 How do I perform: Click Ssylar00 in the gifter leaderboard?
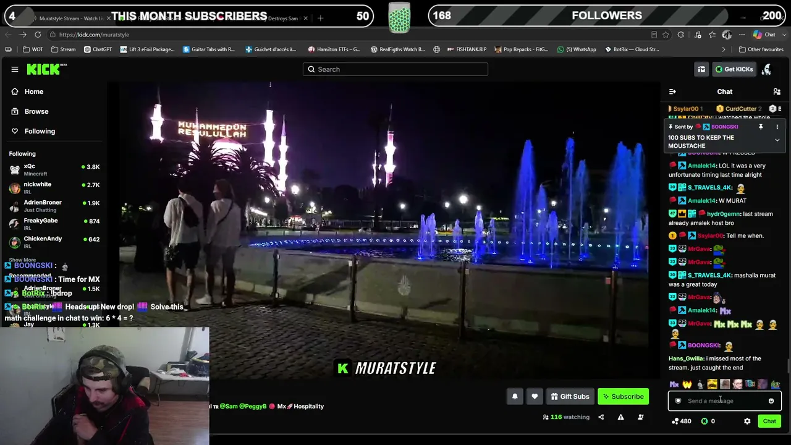pyautogui.click(x=685, y=109)
